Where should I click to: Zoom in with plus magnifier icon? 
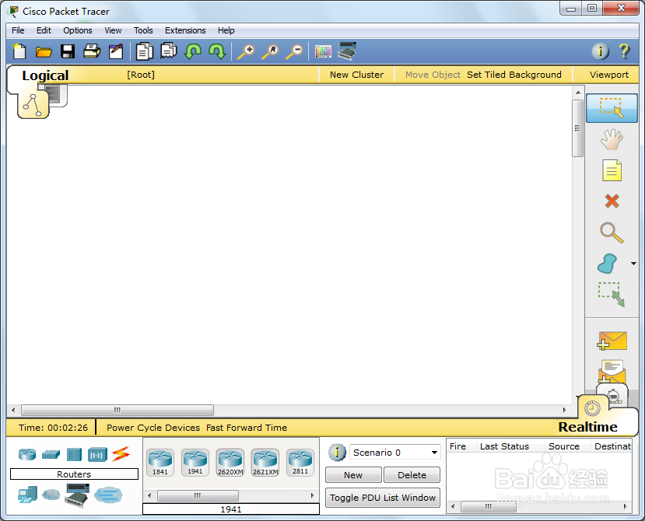[x=247, y=52]
